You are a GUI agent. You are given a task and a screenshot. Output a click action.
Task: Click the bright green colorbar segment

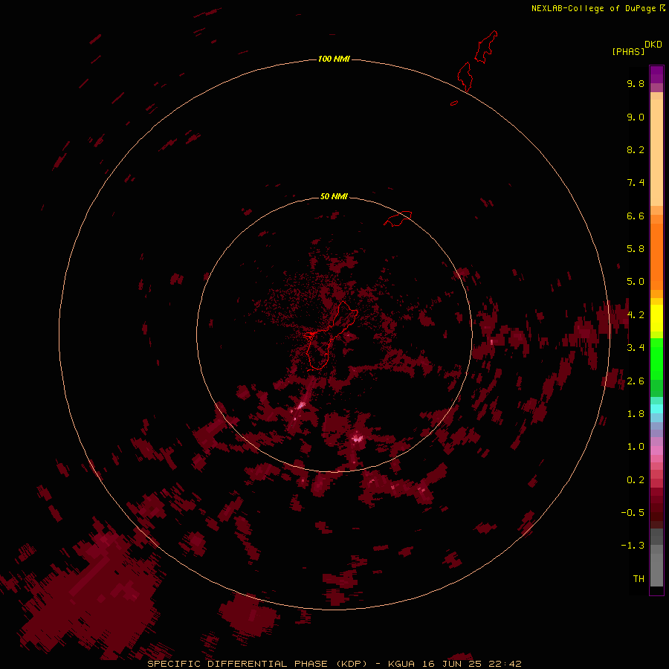pos(656,358)
